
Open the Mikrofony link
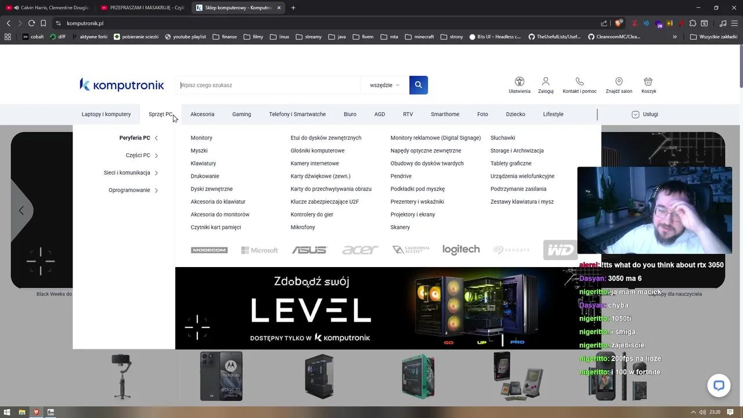pyautogui.click(x=303, y=227)
